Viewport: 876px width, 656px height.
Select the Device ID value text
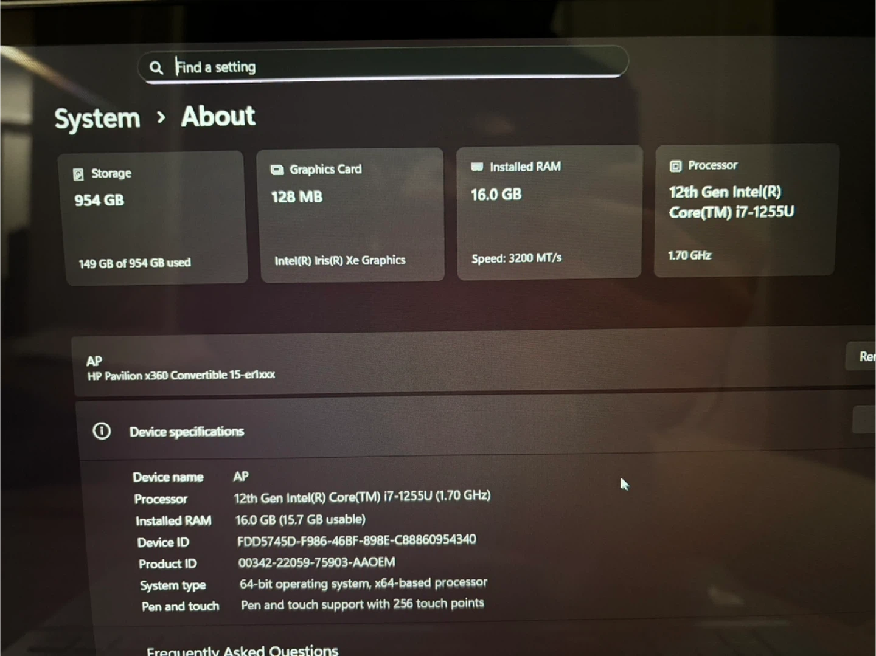click(x=356, y=540)
